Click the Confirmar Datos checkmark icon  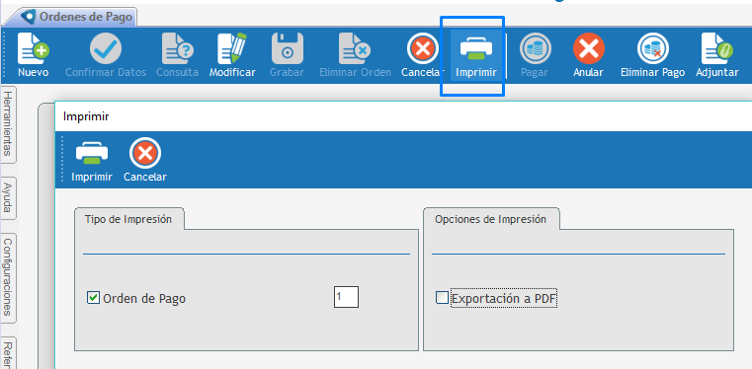(106, 48)
